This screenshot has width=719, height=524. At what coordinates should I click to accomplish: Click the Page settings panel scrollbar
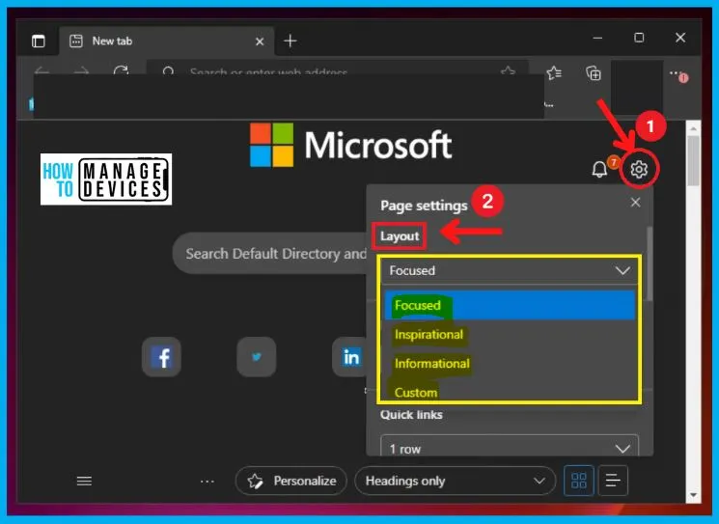(x=649, y=263)
